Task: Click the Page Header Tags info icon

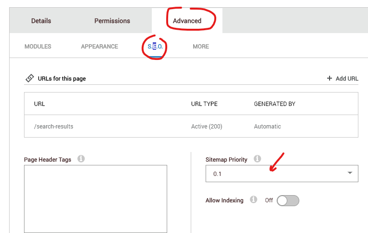Action: [81, 159]
